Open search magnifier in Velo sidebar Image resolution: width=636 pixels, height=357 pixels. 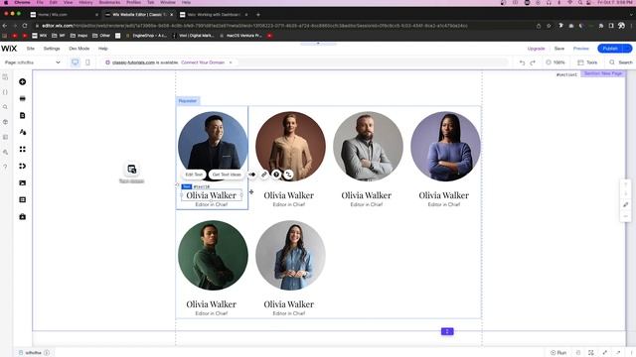point(5,107)
